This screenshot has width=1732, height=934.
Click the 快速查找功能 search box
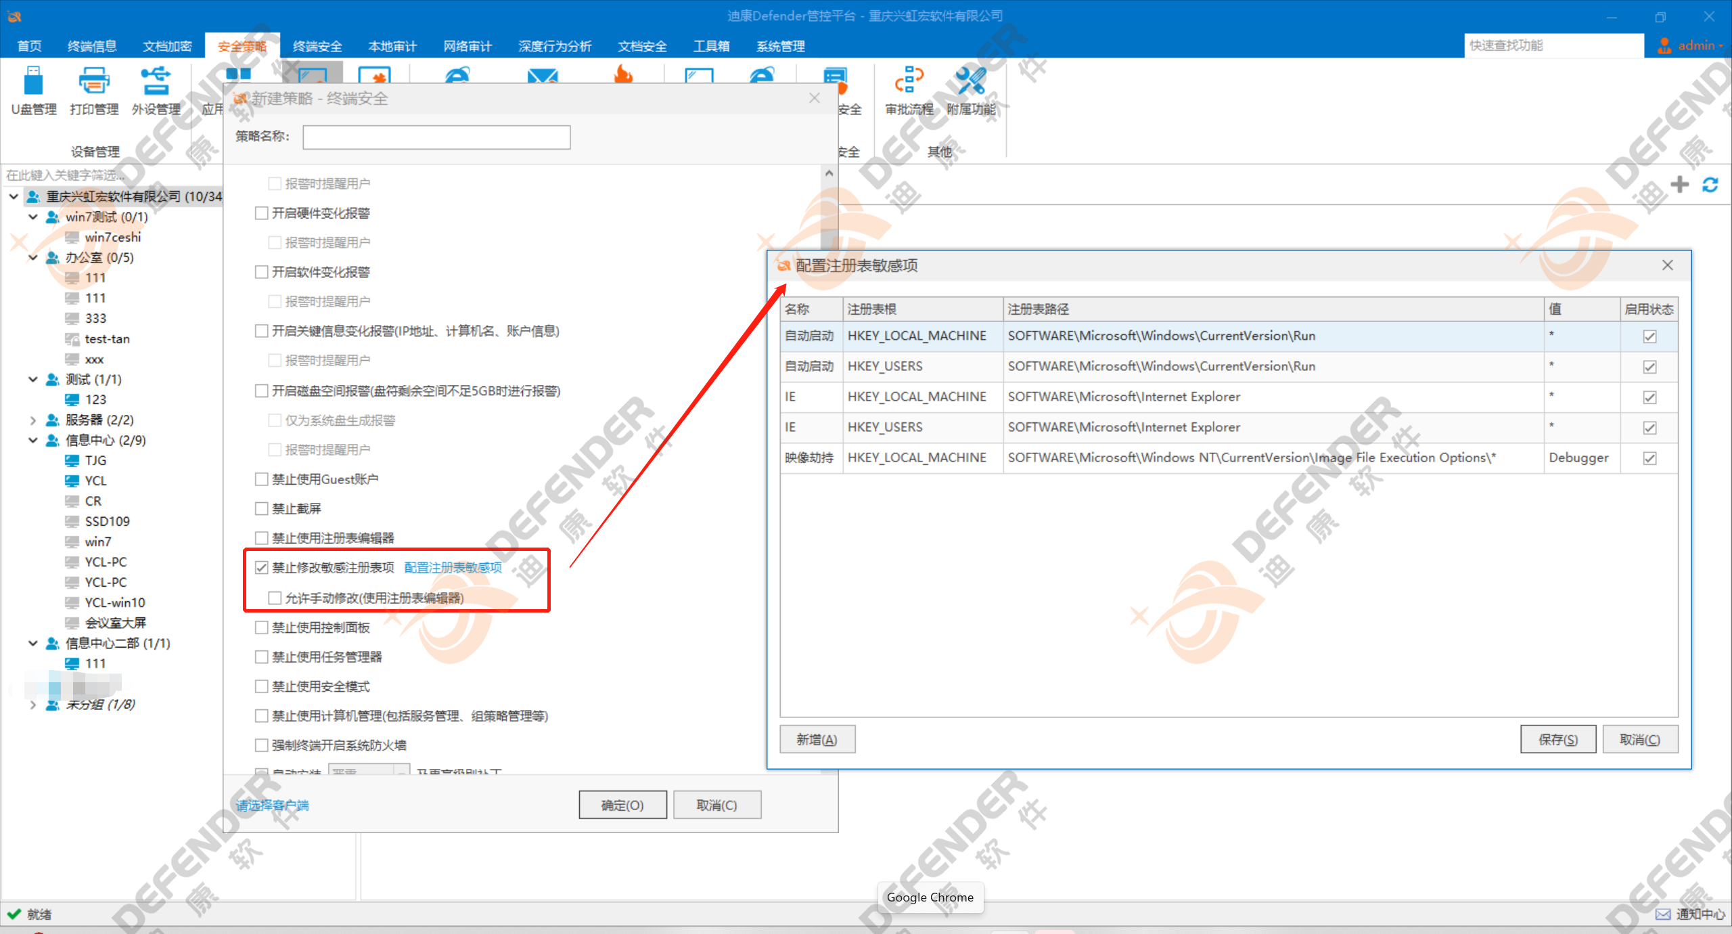point(1553,45)
